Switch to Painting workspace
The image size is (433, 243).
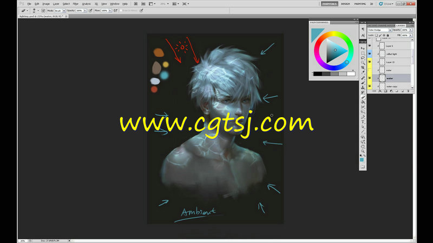(360, 4)
